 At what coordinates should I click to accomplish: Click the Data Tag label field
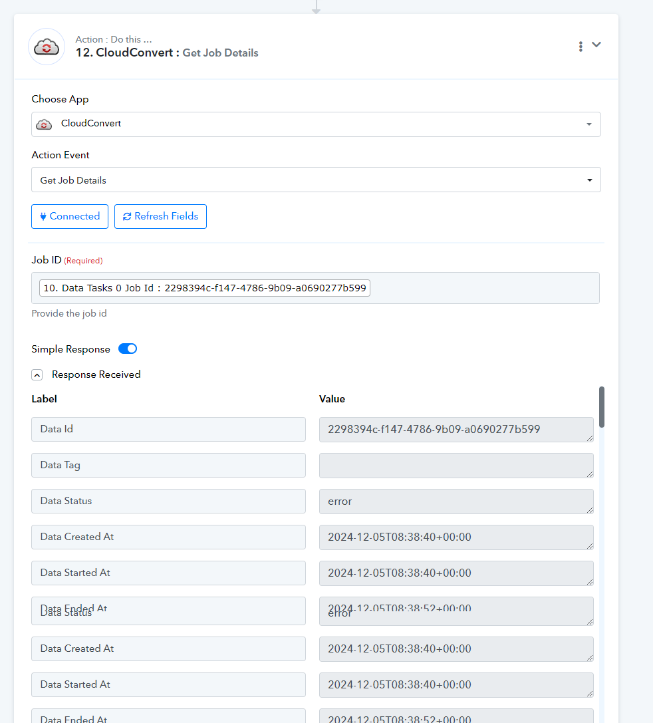[168, 465]
